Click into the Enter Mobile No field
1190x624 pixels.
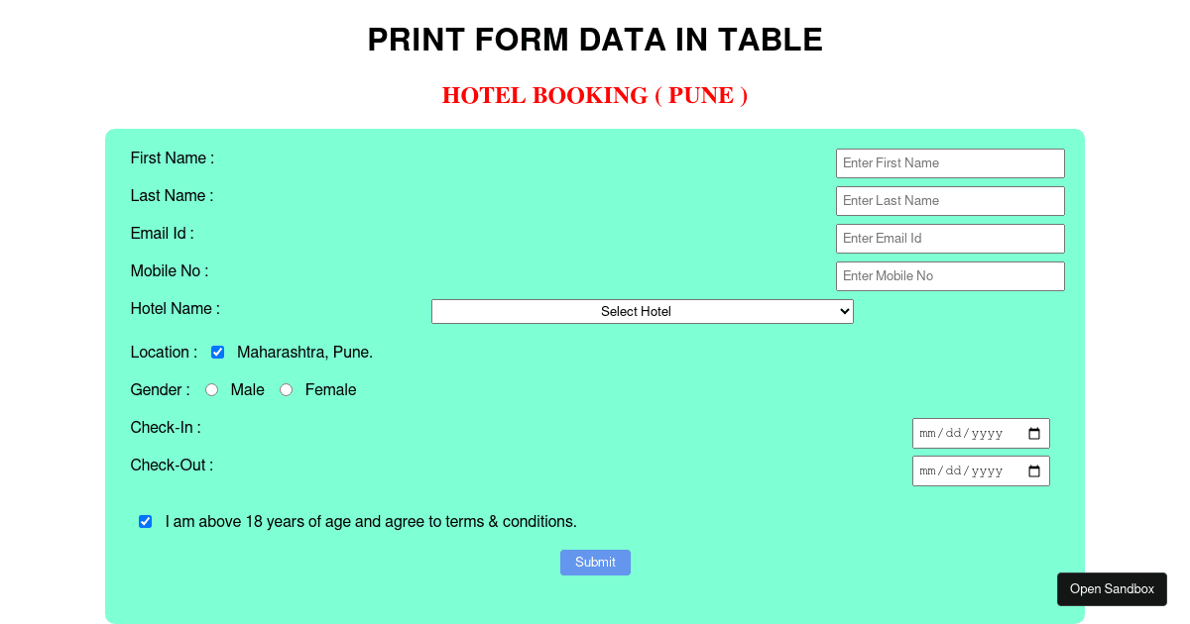[950, 276]
